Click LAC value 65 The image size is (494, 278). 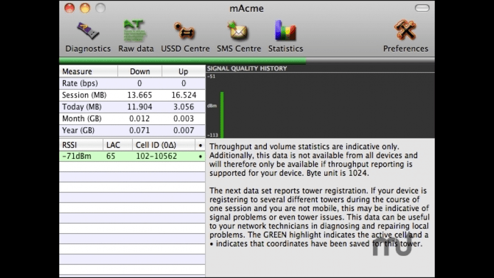coord(111,156)
